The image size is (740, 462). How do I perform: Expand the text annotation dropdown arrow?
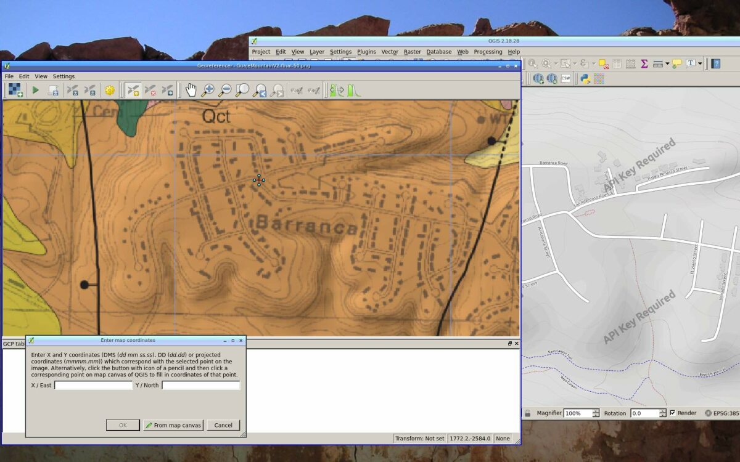[701, 63]
